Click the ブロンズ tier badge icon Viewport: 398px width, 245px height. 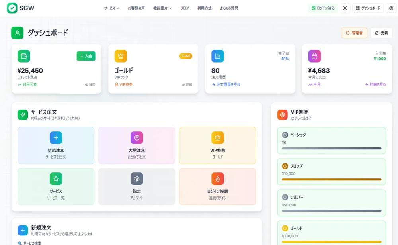tap(285, 166)
